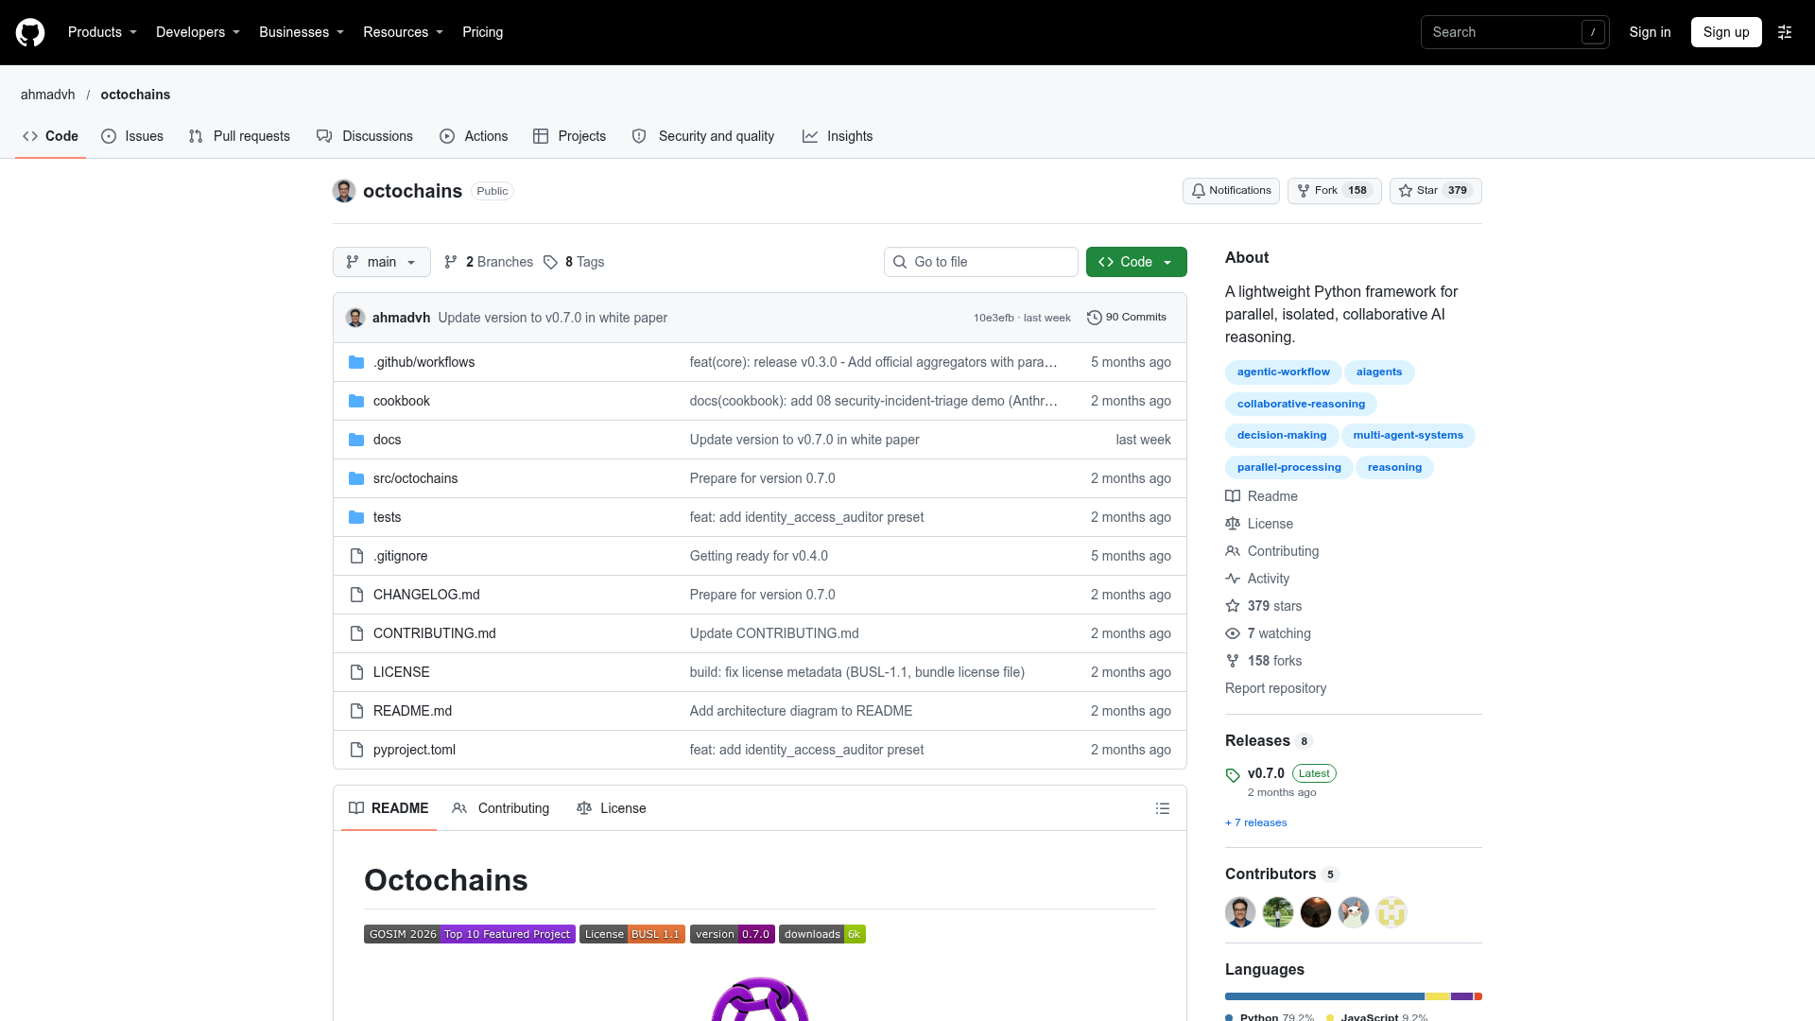Expand the Products menu
The height and width of the screenshot is (1021, 1815).
point(102,32)
